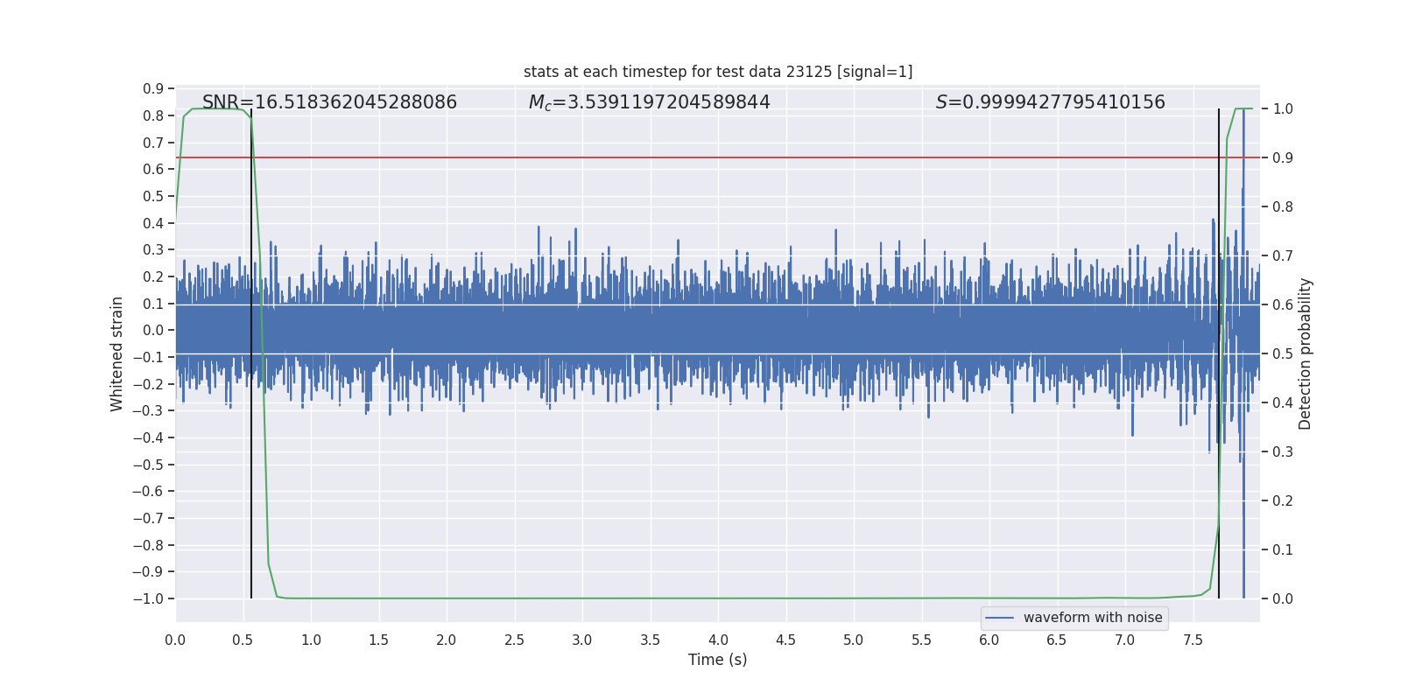Click the 0.0 tick label on time axis
Viewport: 1401px width, 700px height.
point(175,640)
